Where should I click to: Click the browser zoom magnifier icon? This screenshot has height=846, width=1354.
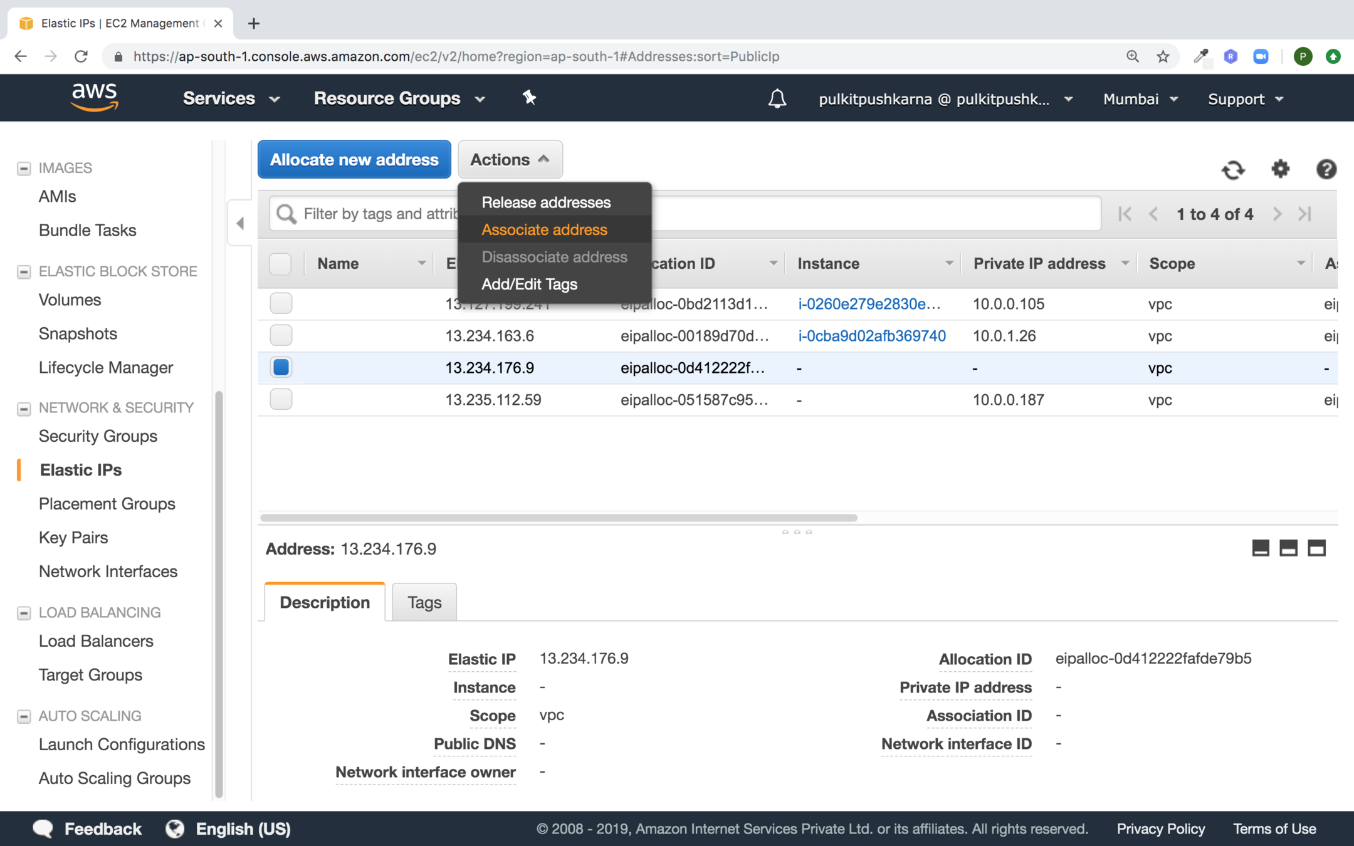click(1132, 56)
